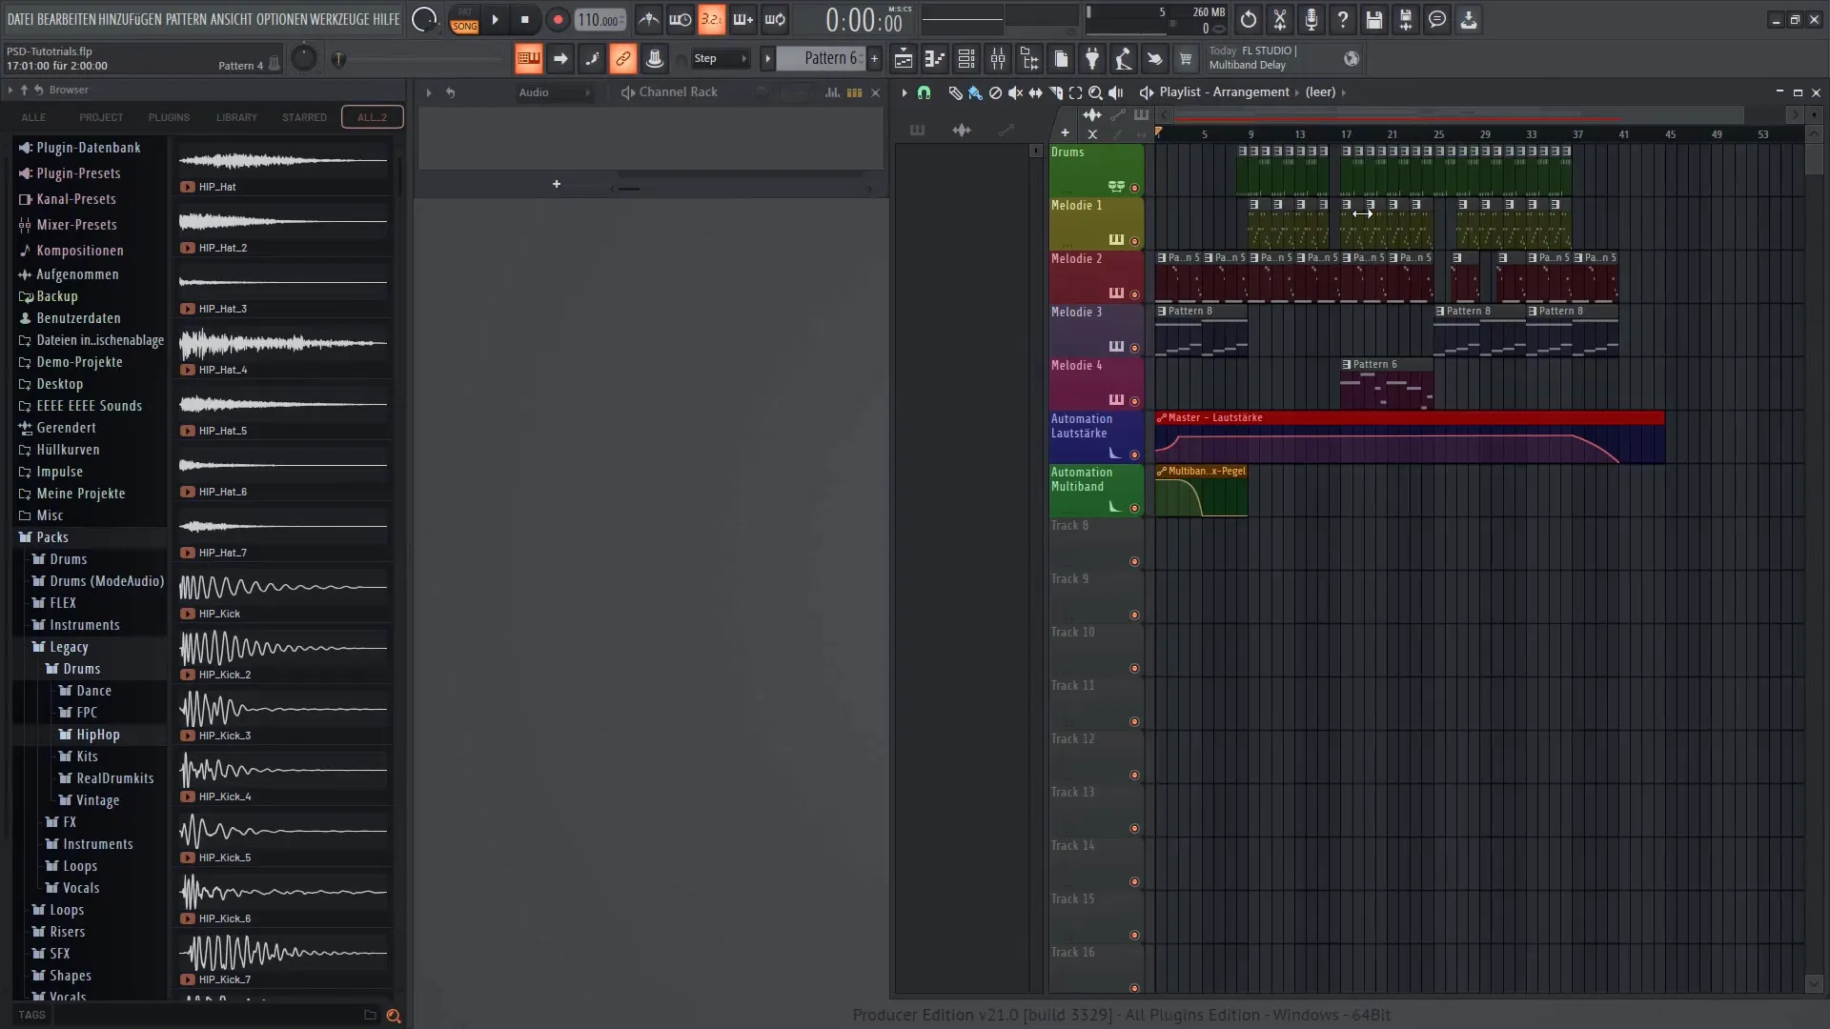
Task: Select the zoom tool in playlist
Action: click(1095, 92)
